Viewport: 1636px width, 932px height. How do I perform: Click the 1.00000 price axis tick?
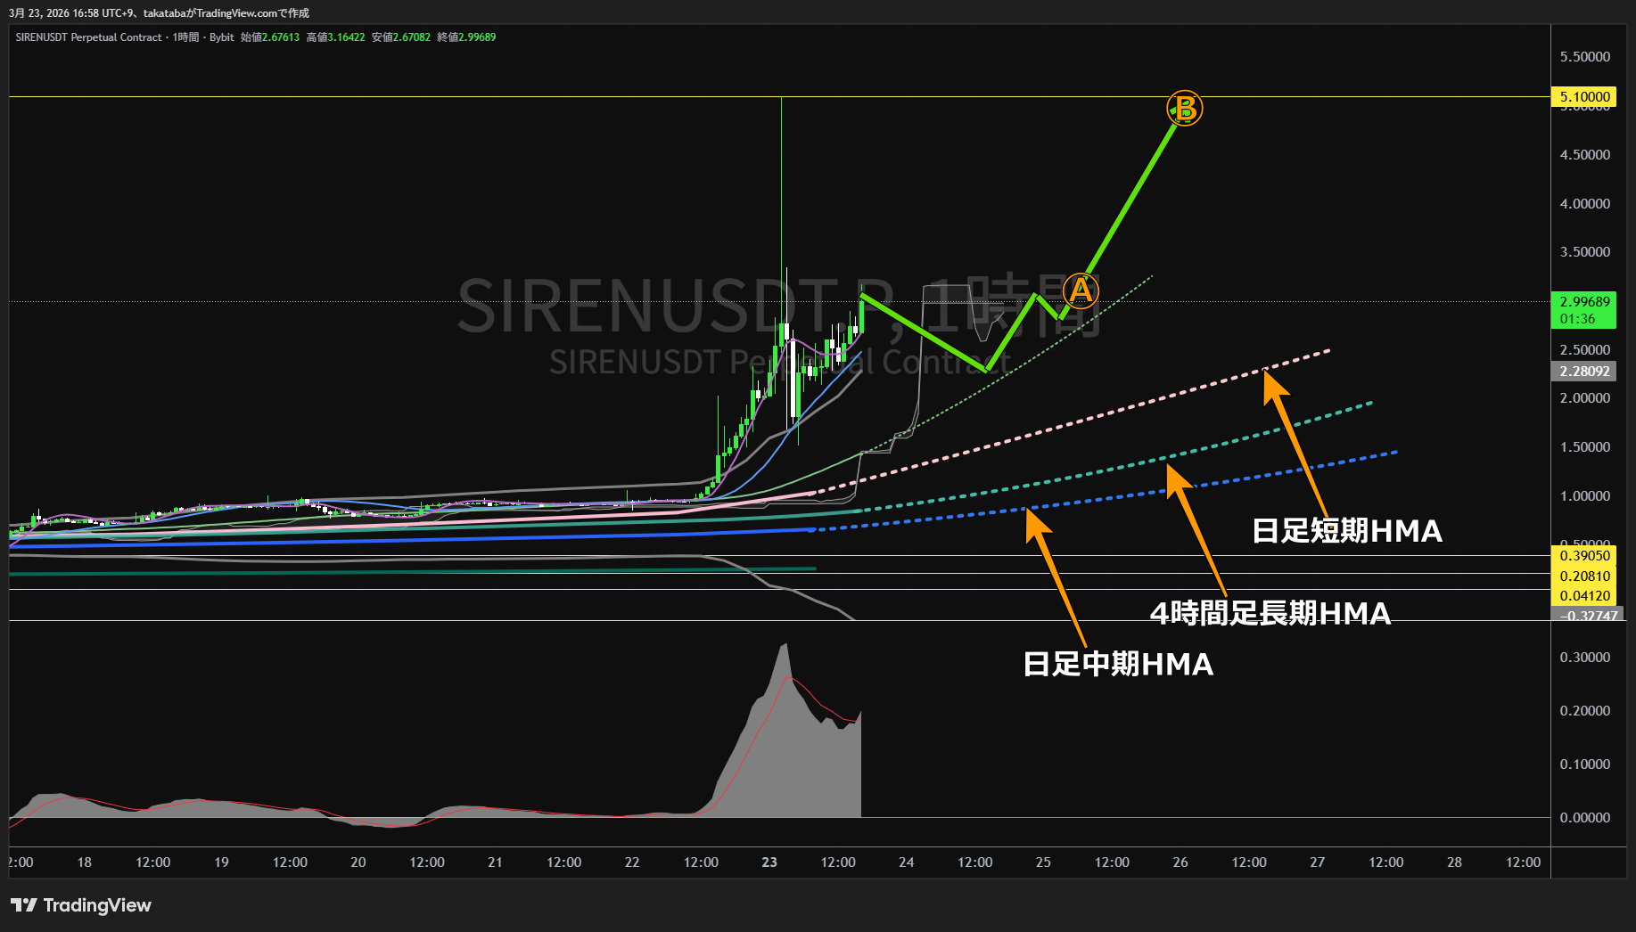(x=1584, y=496)
